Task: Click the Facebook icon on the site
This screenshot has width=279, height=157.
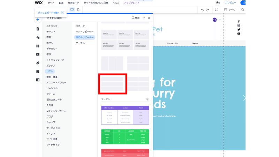Action: (239, 21)
